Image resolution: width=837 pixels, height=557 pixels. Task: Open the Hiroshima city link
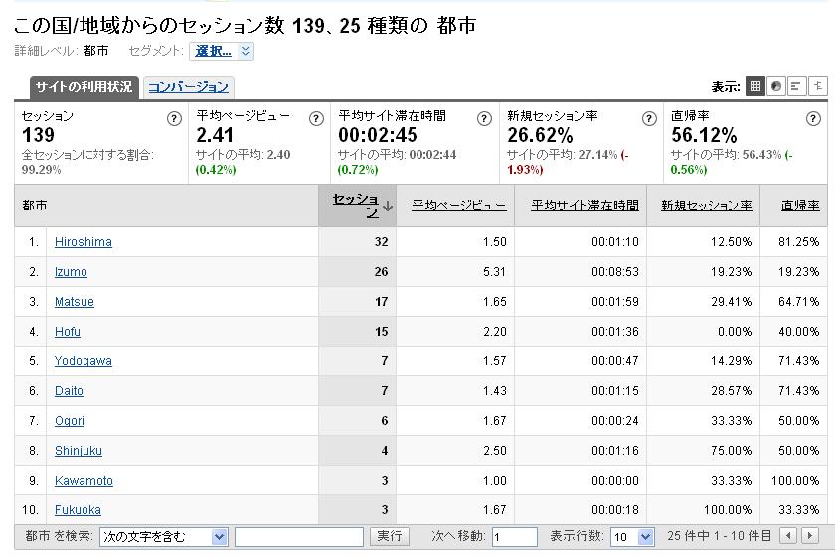(84, 242)
